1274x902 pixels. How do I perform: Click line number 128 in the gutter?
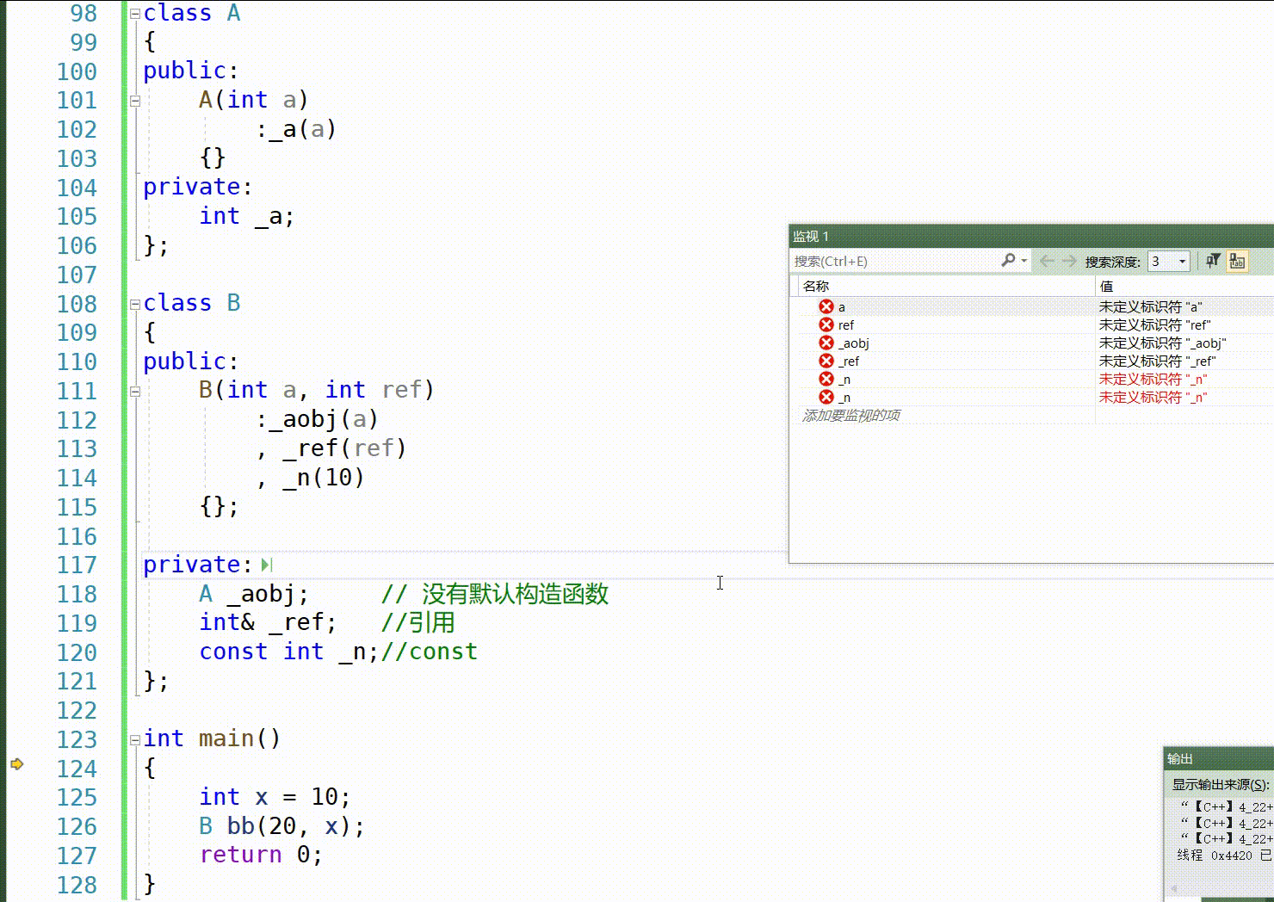77,885
